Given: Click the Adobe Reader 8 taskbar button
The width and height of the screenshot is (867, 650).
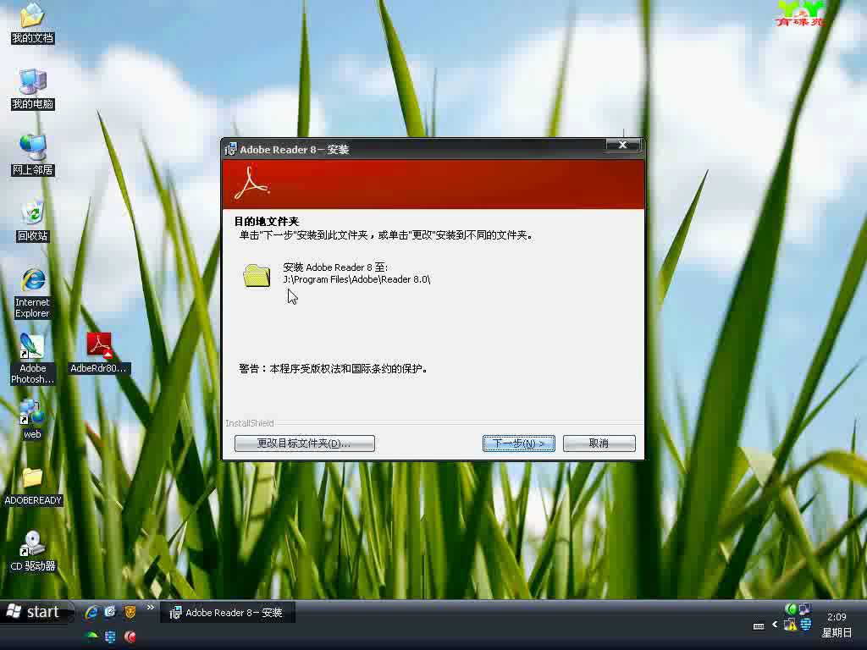Looking at the screenshot, I should pos(228,613).
